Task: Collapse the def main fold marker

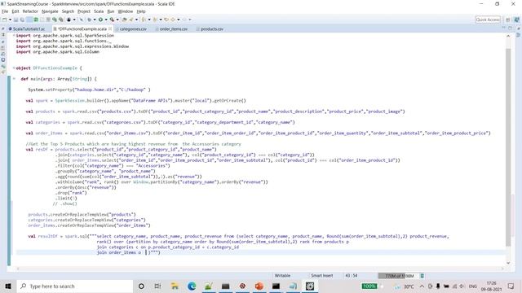Action: pos(14,79)
